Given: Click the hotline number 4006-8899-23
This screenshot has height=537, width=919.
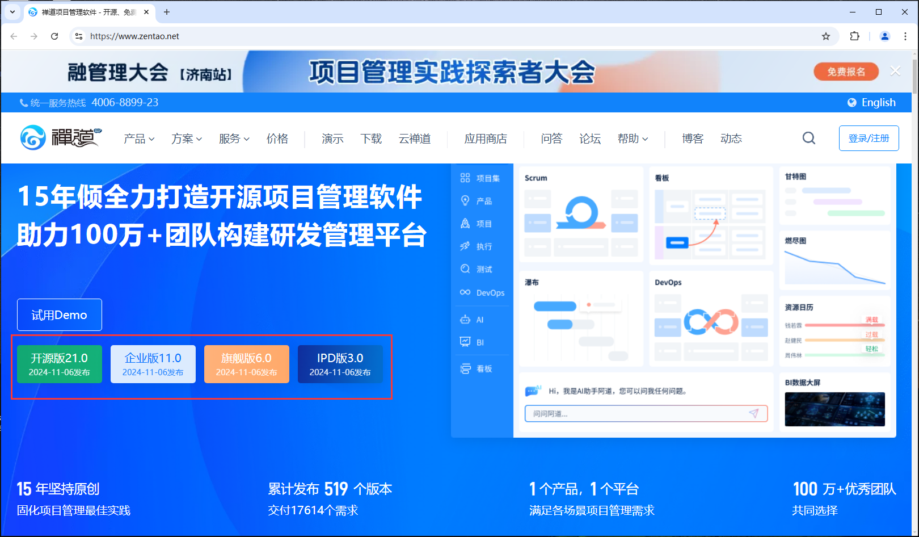Looking at the screenshot, I should (125, 103).
